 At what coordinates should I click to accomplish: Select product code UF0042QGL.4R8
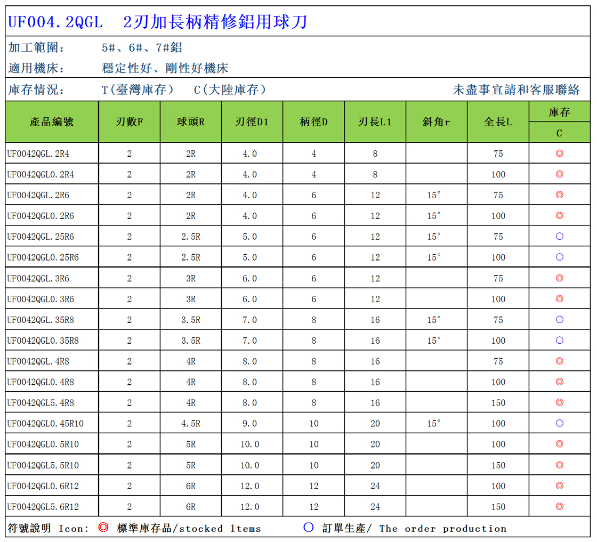[x=38, y=361]
